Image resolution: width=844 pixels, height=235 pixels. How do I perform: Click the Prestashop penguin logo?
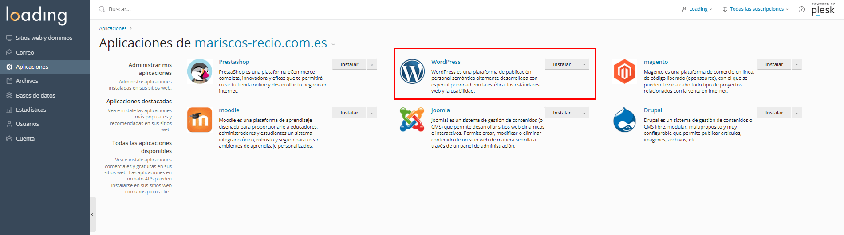[x=200, y=71]
